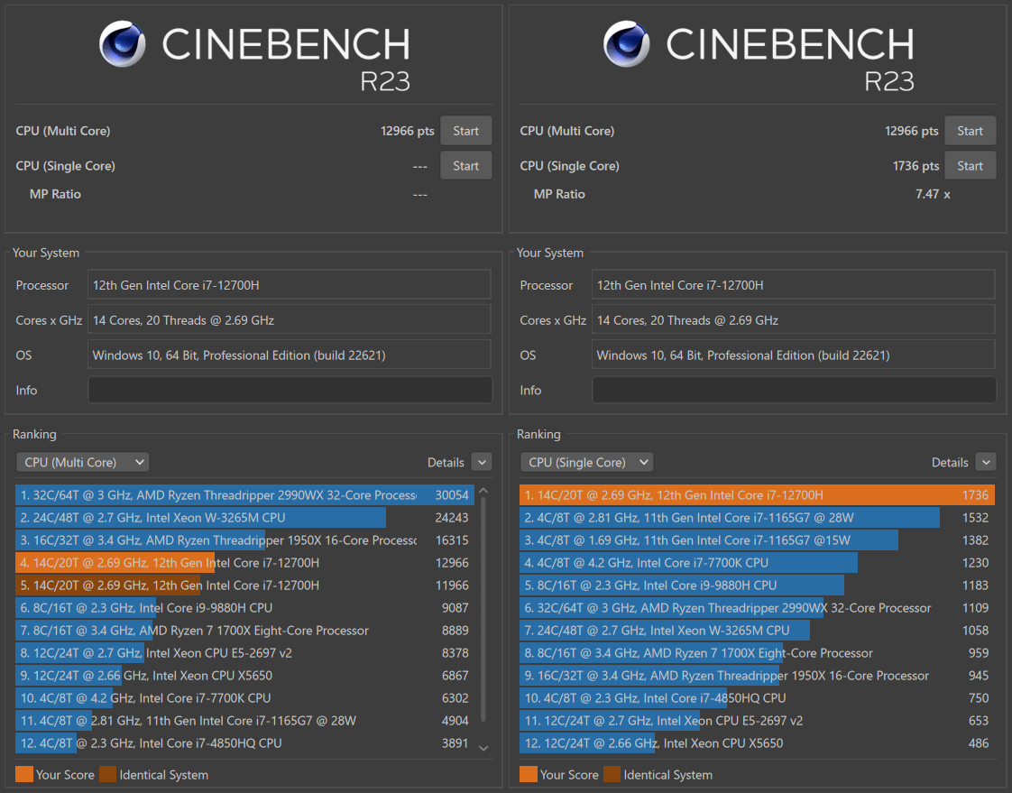Click the MP Ratio value 7.47 x
1012x793 pixels.
[x=933, y=194]
